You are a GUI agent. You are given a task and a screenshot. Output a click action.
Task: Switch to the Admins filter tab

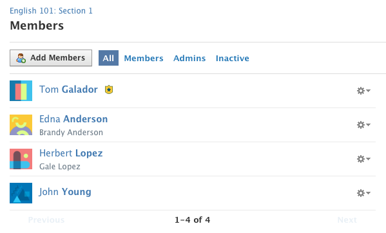pyautogui.click(x=189, y=58)
